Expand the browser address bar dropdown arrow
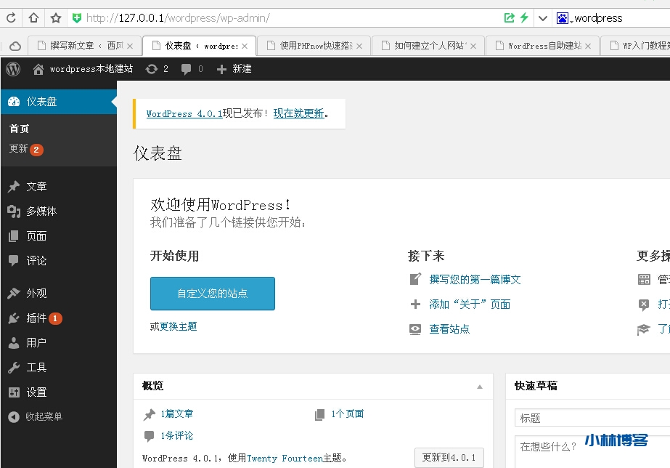The image size is (670, 468). pyautogui.click(x=542, y=17)
